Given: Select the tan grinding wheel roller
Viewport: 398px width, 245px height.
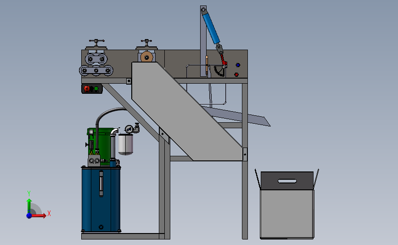Looking at the screenshot, I should point(147,57).
